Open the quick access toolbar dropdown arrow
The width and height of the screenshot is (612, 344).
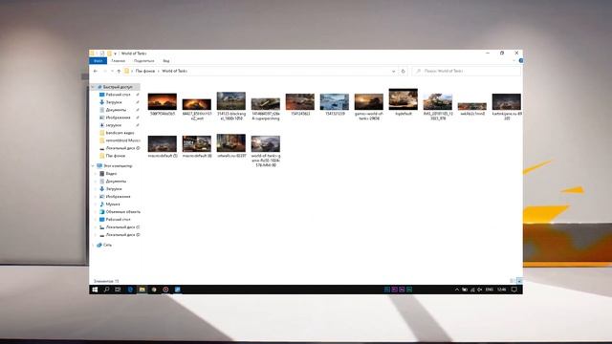tap(115, 54)
